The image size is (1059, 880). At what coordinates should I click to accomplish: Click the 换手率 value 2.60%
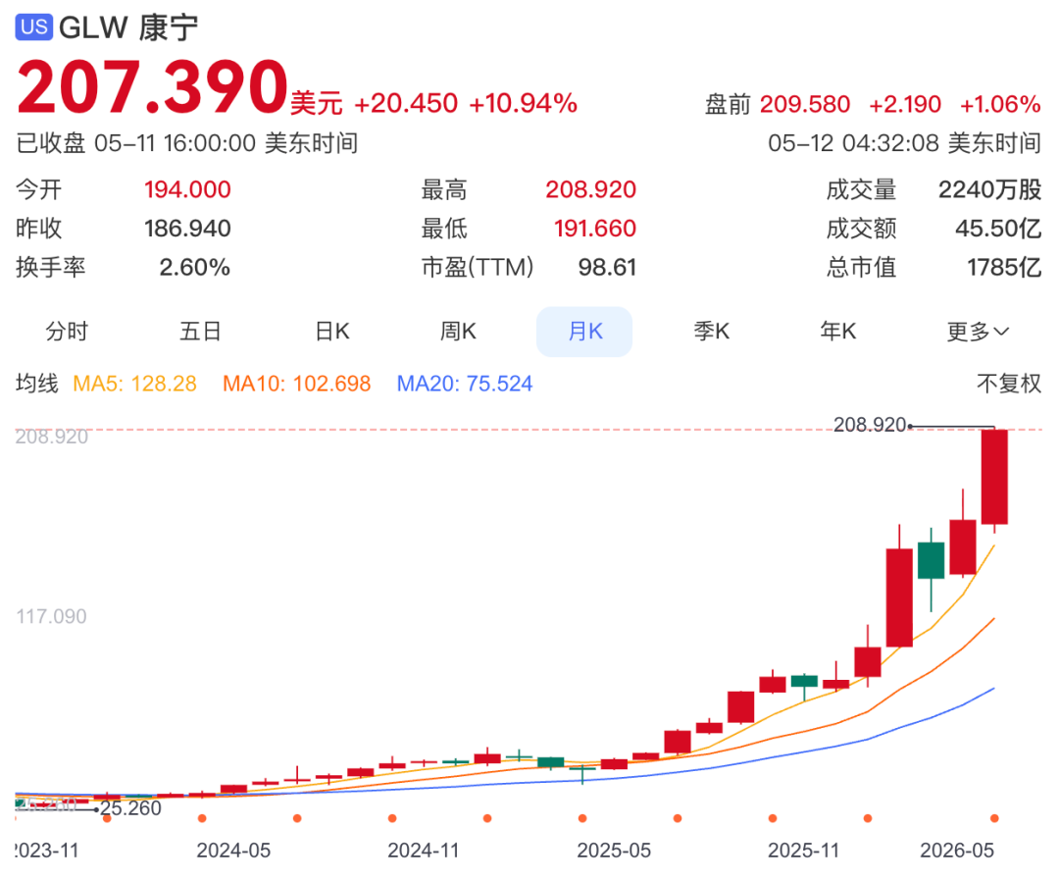click(194, 268)
